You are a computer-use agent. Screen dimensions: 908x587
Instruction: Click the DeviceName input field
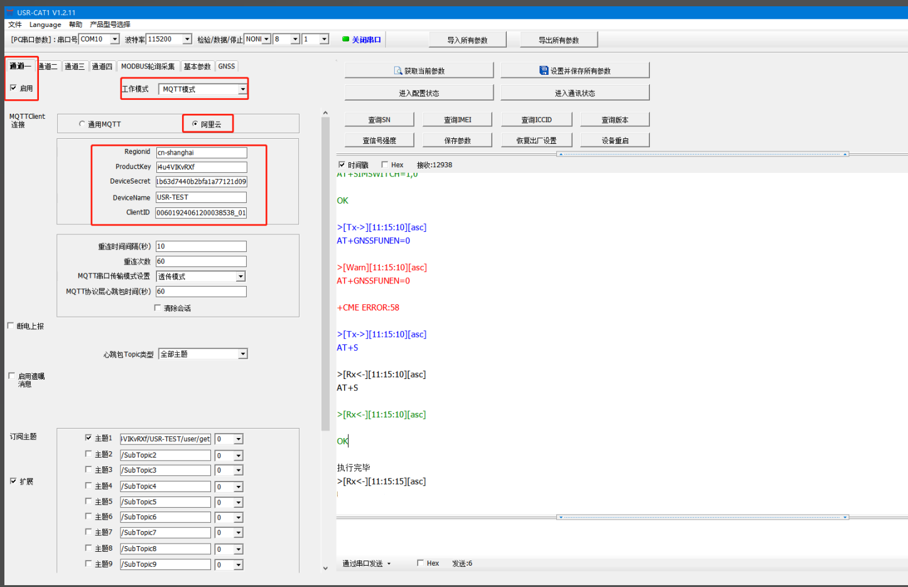coord(201,197)
